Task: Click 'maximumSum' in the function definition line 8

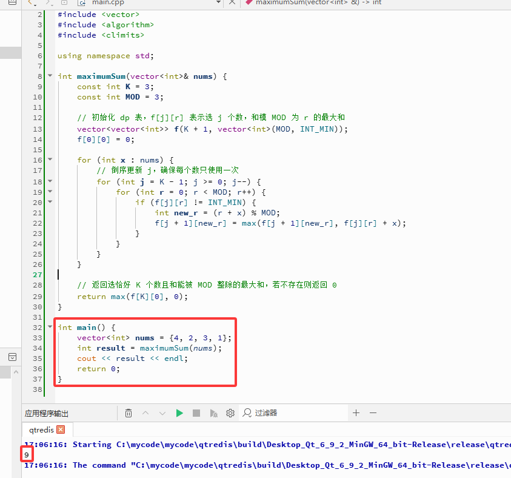Action: (x=101, y=76)
